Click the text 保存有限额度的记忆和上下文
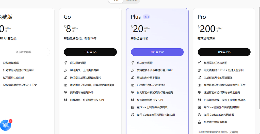260x134 pixels. point(20,85)
